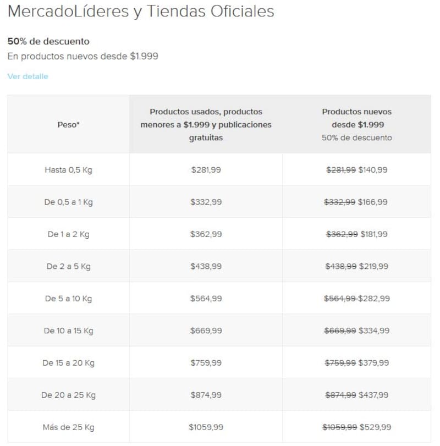Select the discounted price $219,99

click(x=373, y=266)
